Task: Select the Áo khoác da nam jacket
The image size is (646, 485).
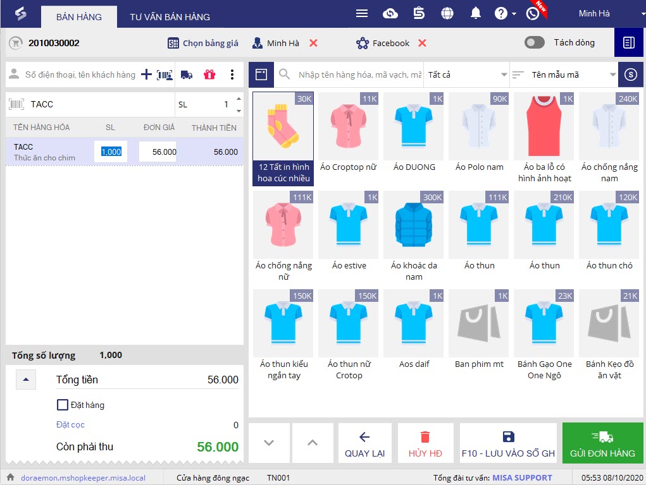Action: (x=414, y=237)
